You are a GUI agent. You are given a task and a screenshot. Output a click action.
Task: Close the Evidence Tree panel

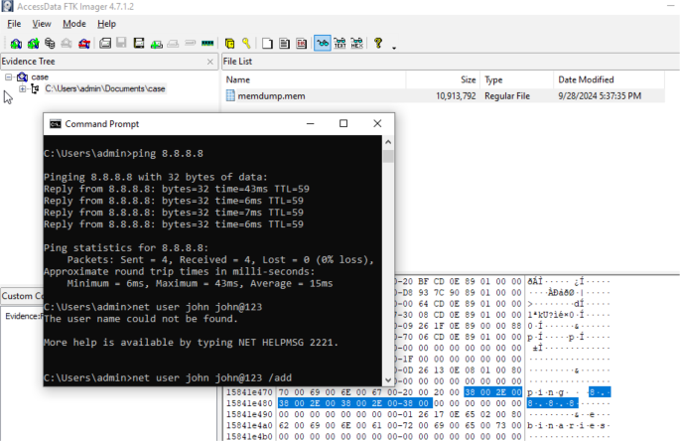pos(209,62)
